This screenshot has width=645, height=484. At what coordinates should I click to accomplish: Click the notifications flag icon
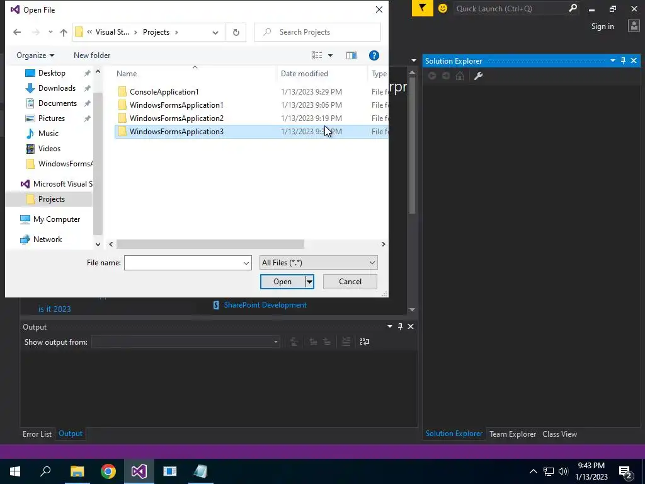pyautogui.click(x=423, y=8)
